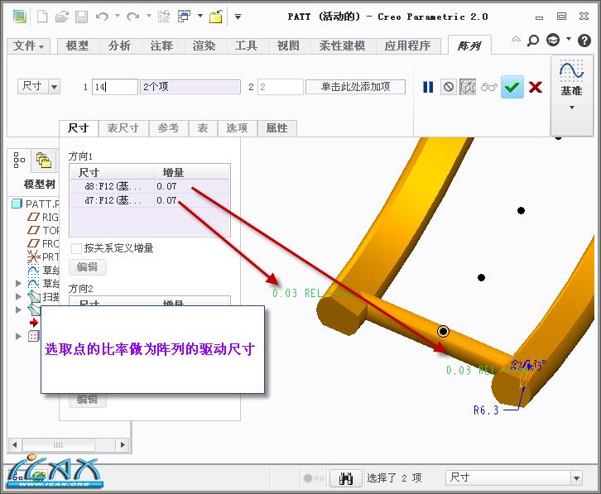Switch to the 工具 ribbon tab
The image size is (601, 494).
[246, 46]
